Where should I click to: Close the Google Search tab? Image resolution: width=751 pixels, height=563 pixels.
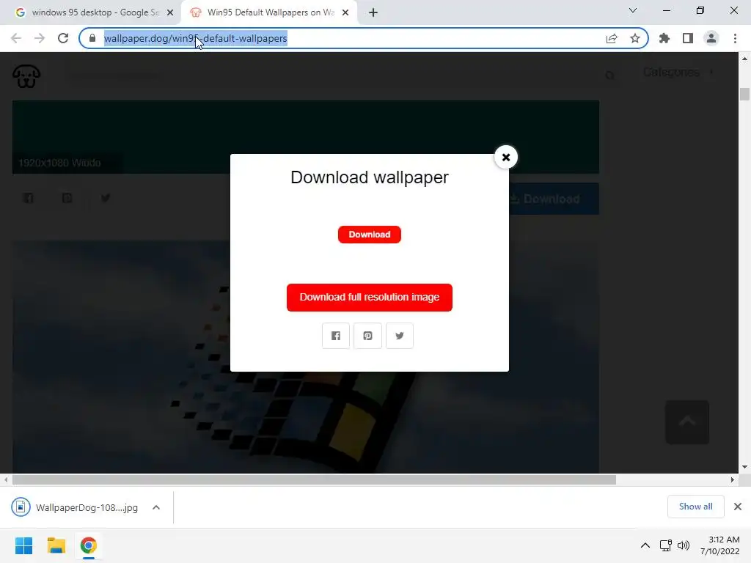click(x=170, y=13)
